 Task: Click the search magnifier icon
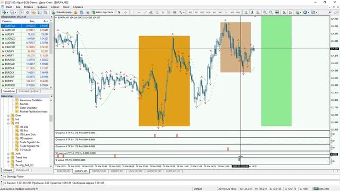coord(330,12)
